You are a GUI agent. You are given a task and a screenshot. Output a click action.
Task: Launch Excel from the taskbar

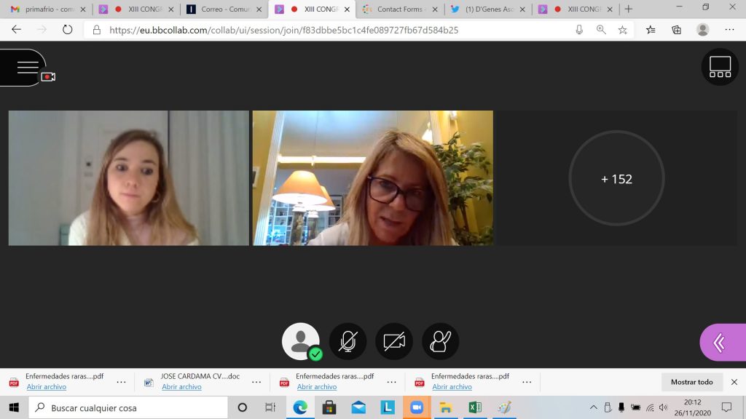[475, 407]
